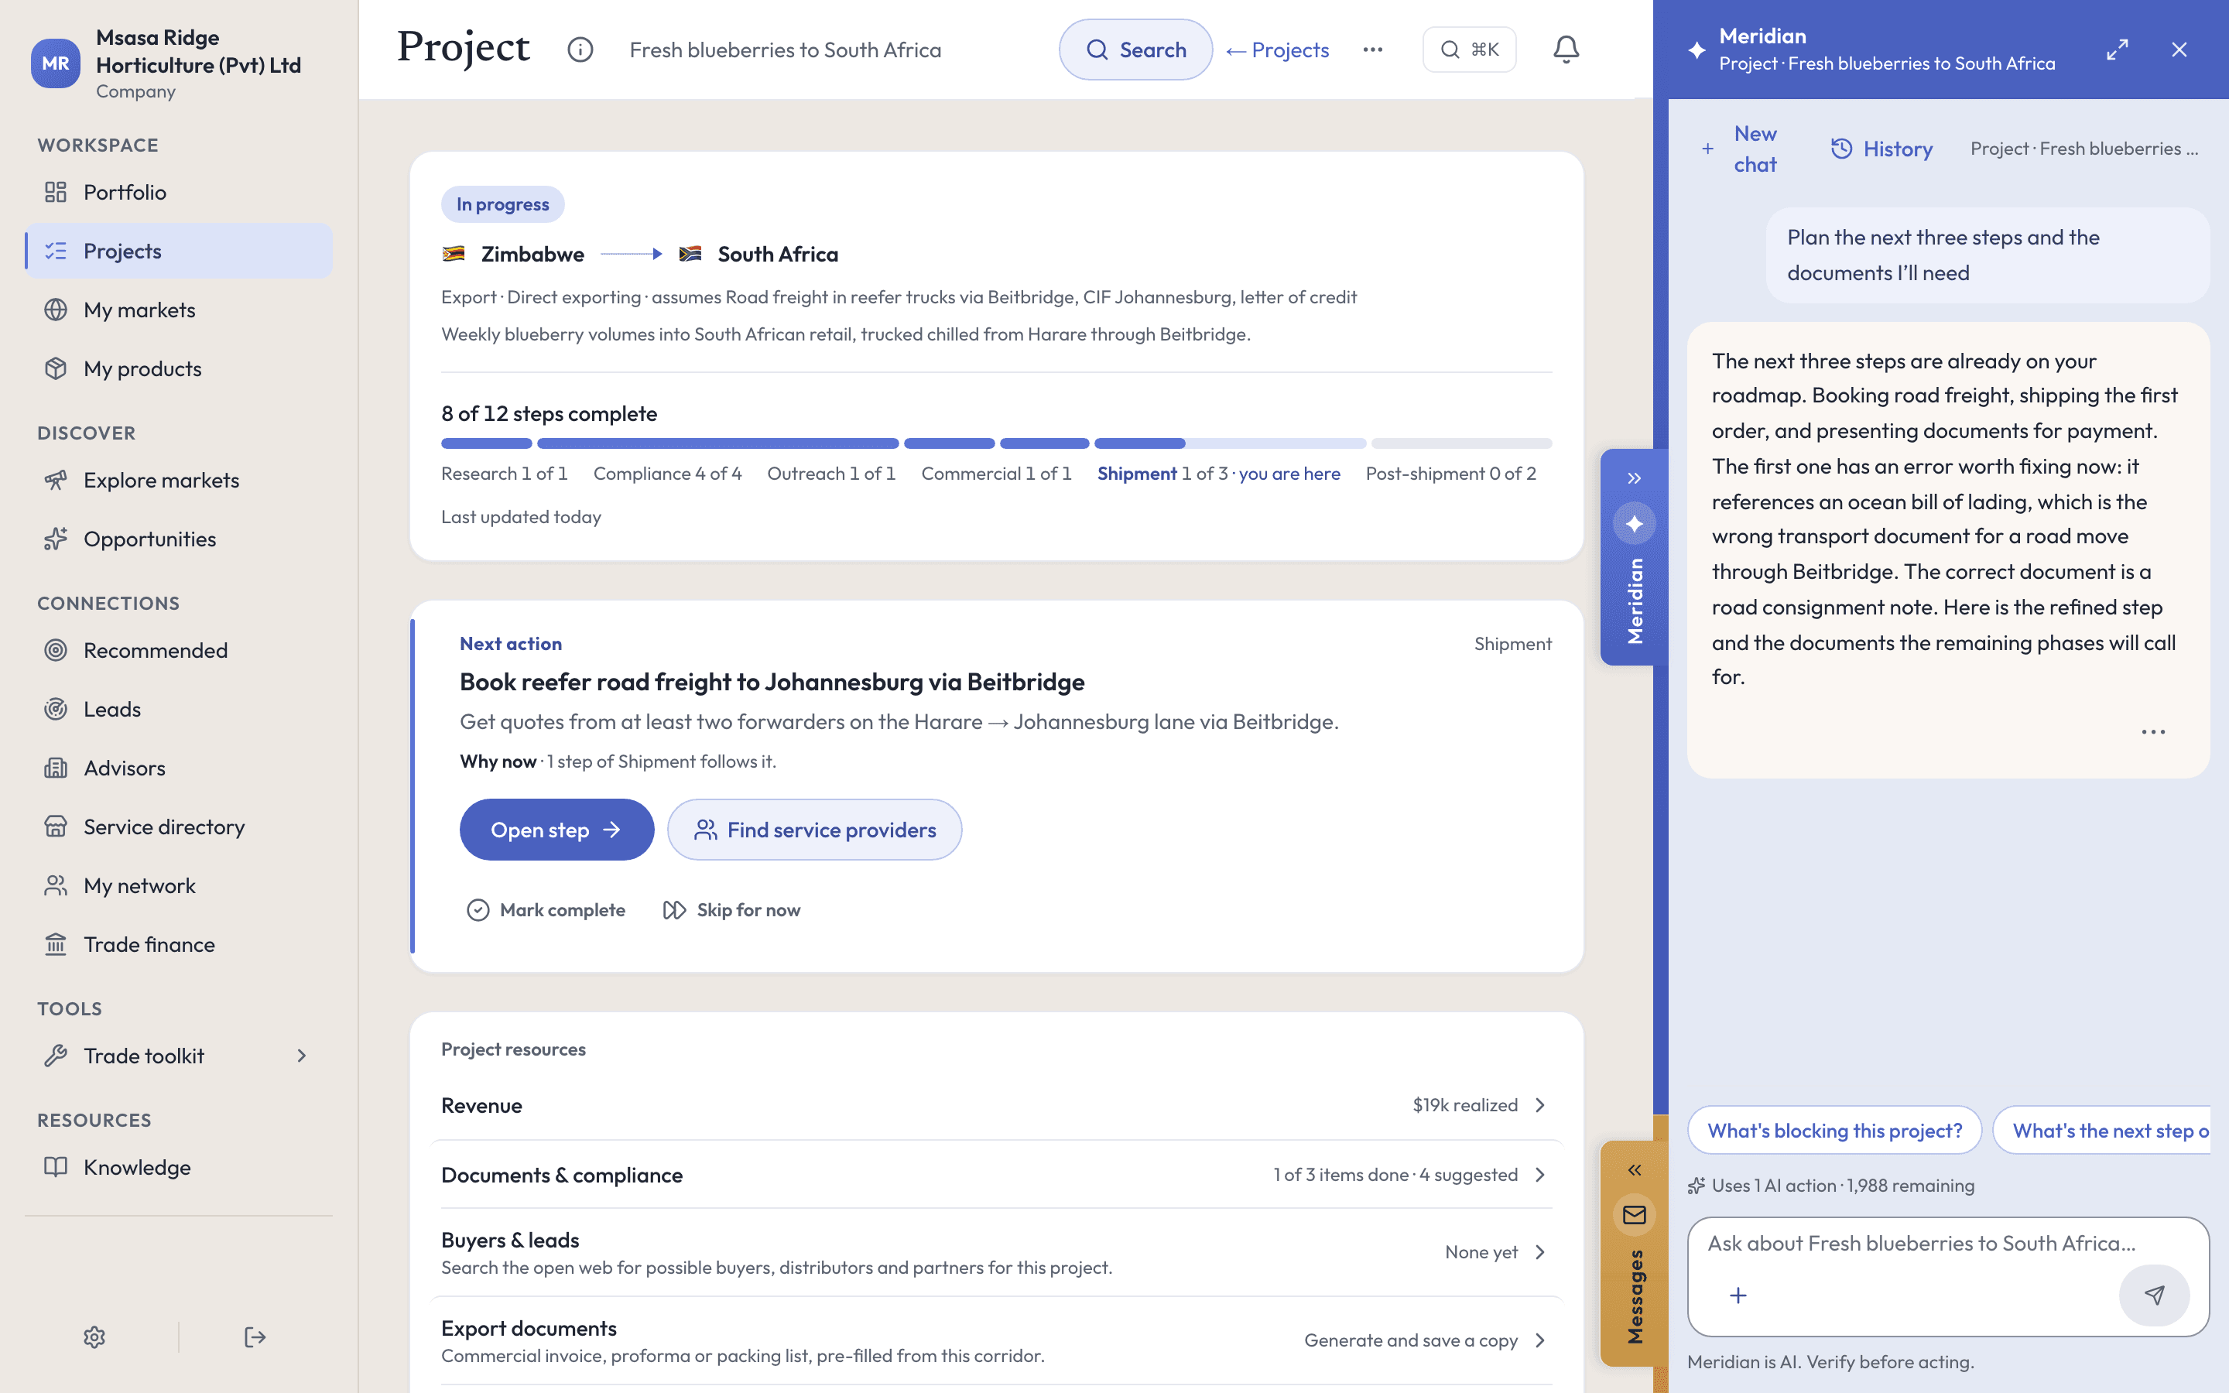Click the Open step button
Image resolution: width=2229 pixels, height=1393 pixels.
tap(556, 830)
